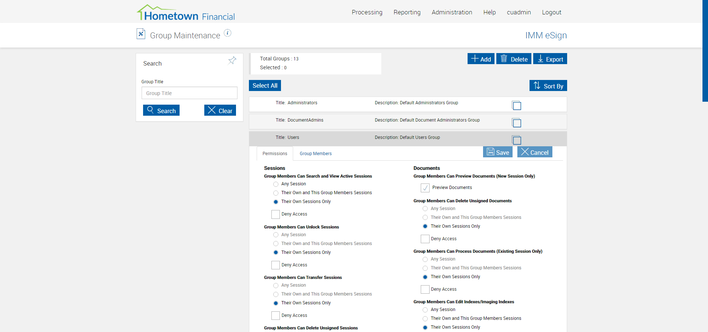708x332 pixels.
Task: Click the Group Title input field
Action: pyautogui.click(x=189, y=93)
